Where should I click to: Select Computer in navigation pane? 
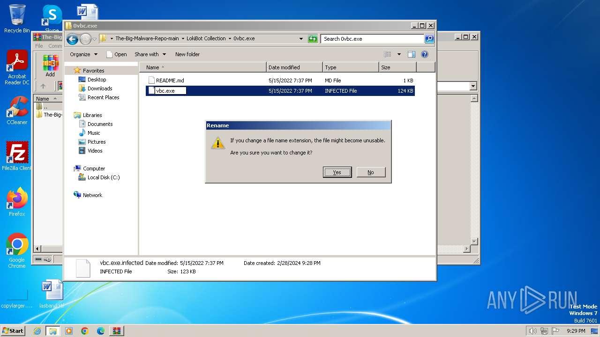94,168
